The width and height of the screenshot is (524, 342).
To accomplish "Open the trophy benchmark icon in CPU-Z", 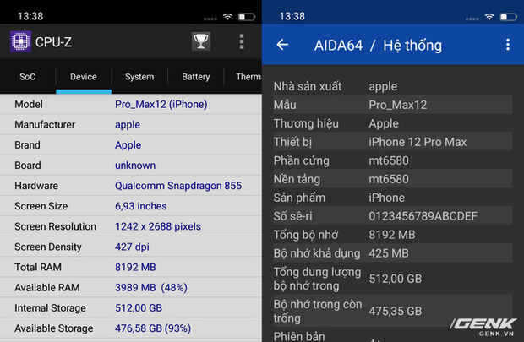I will [x=201, y=41].
